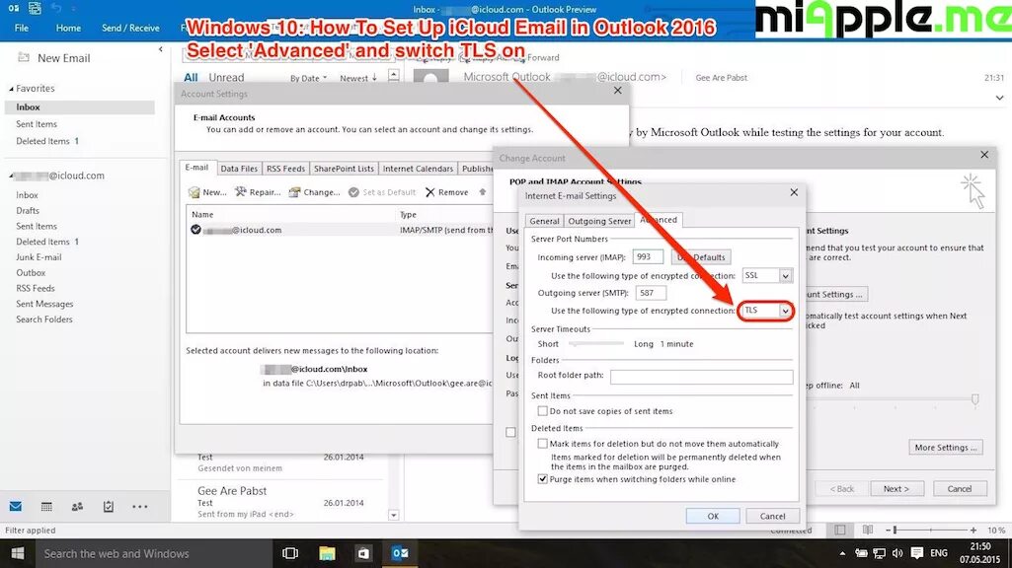Open File Explorer from taskbar
1012x568 pixels.
click(x=327, y=553)
